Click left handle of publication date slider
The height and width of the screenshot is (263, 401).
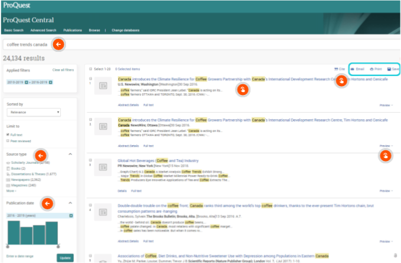click(8, 245)
